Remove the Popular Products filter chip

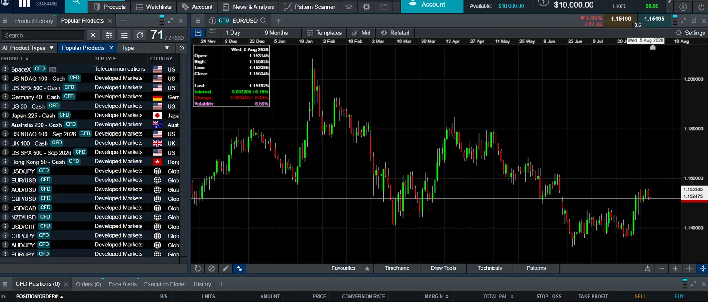[x=111, y=48]
